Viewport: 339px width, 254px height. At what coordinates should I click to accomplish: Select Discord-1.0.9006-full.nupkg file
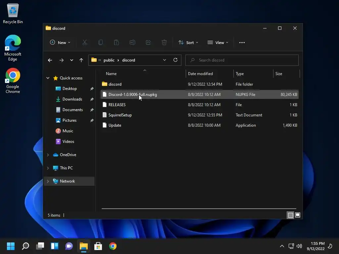pos(199,94)
